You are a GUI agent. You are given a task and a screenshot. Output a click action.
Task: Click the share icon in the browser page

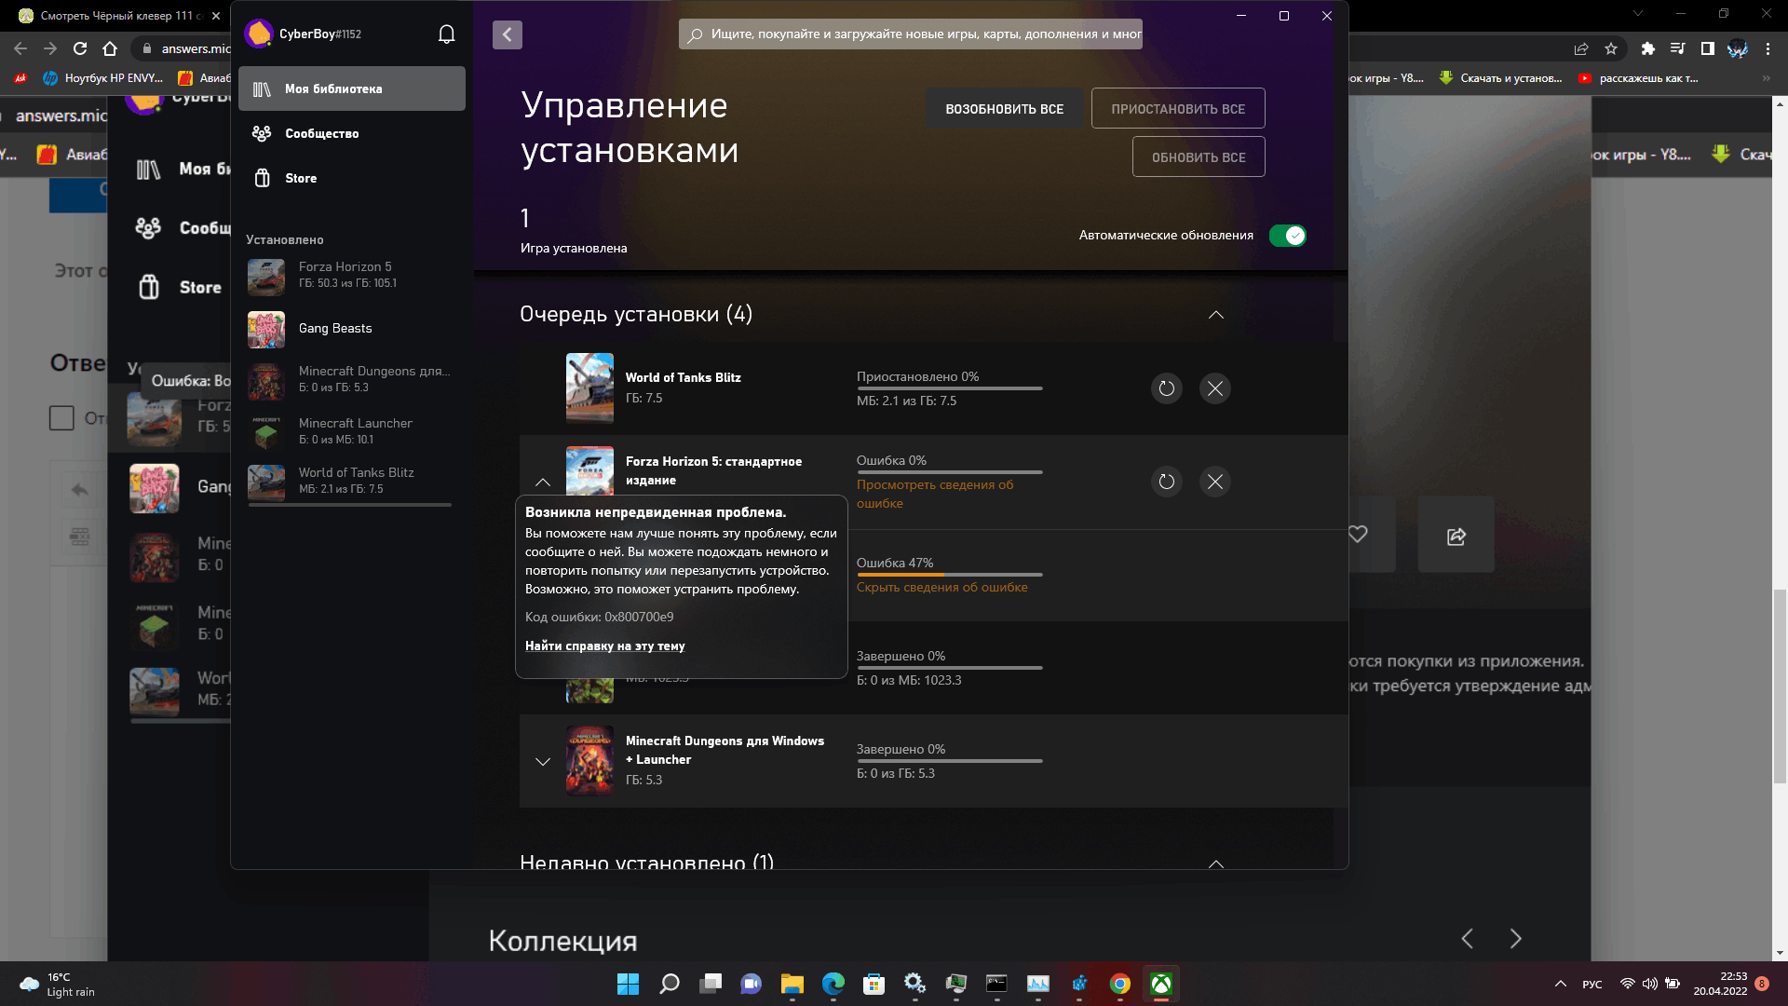click(x=1456, y=536)
